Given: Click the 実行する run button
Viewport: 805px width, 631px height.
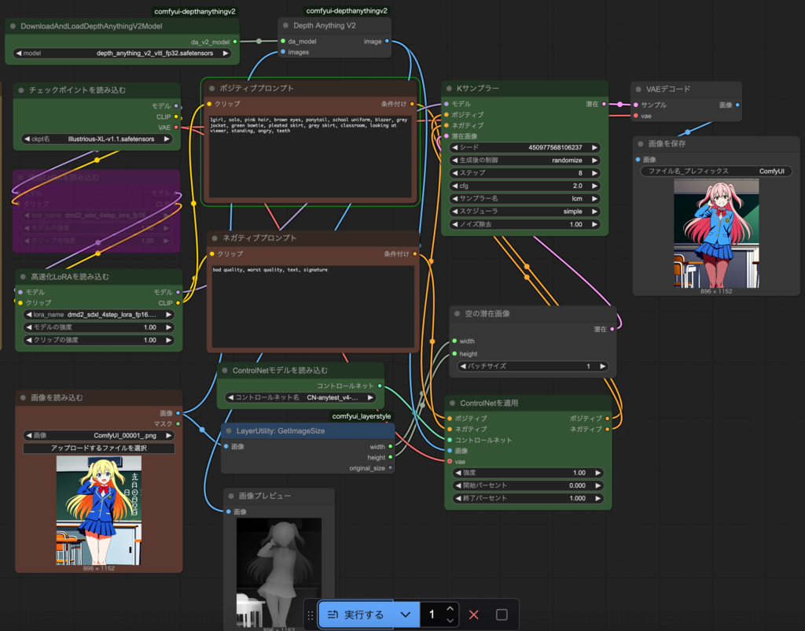Looking at the screenshot, I should (x=356, y=614).
